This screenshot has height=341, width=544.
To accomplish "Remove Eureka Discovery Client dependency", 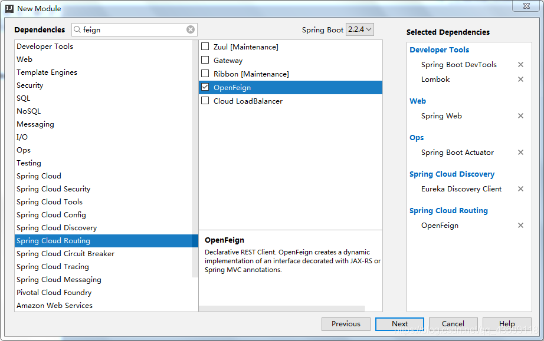I will coord(520,188).
